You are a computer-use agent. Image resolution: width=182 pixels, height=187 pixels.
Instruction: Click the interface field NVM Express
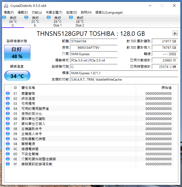94,54
